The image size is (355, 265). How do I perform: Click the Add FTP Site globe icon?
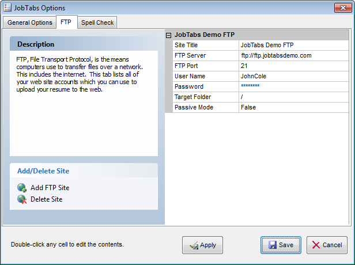[x=22, y=187]
